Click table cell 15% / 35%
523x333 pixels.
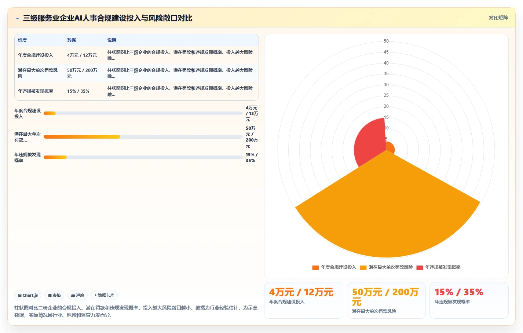pos(78,91)
